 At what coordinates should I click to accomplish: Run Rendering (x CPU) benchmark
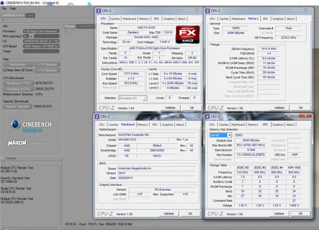(18, 89)
